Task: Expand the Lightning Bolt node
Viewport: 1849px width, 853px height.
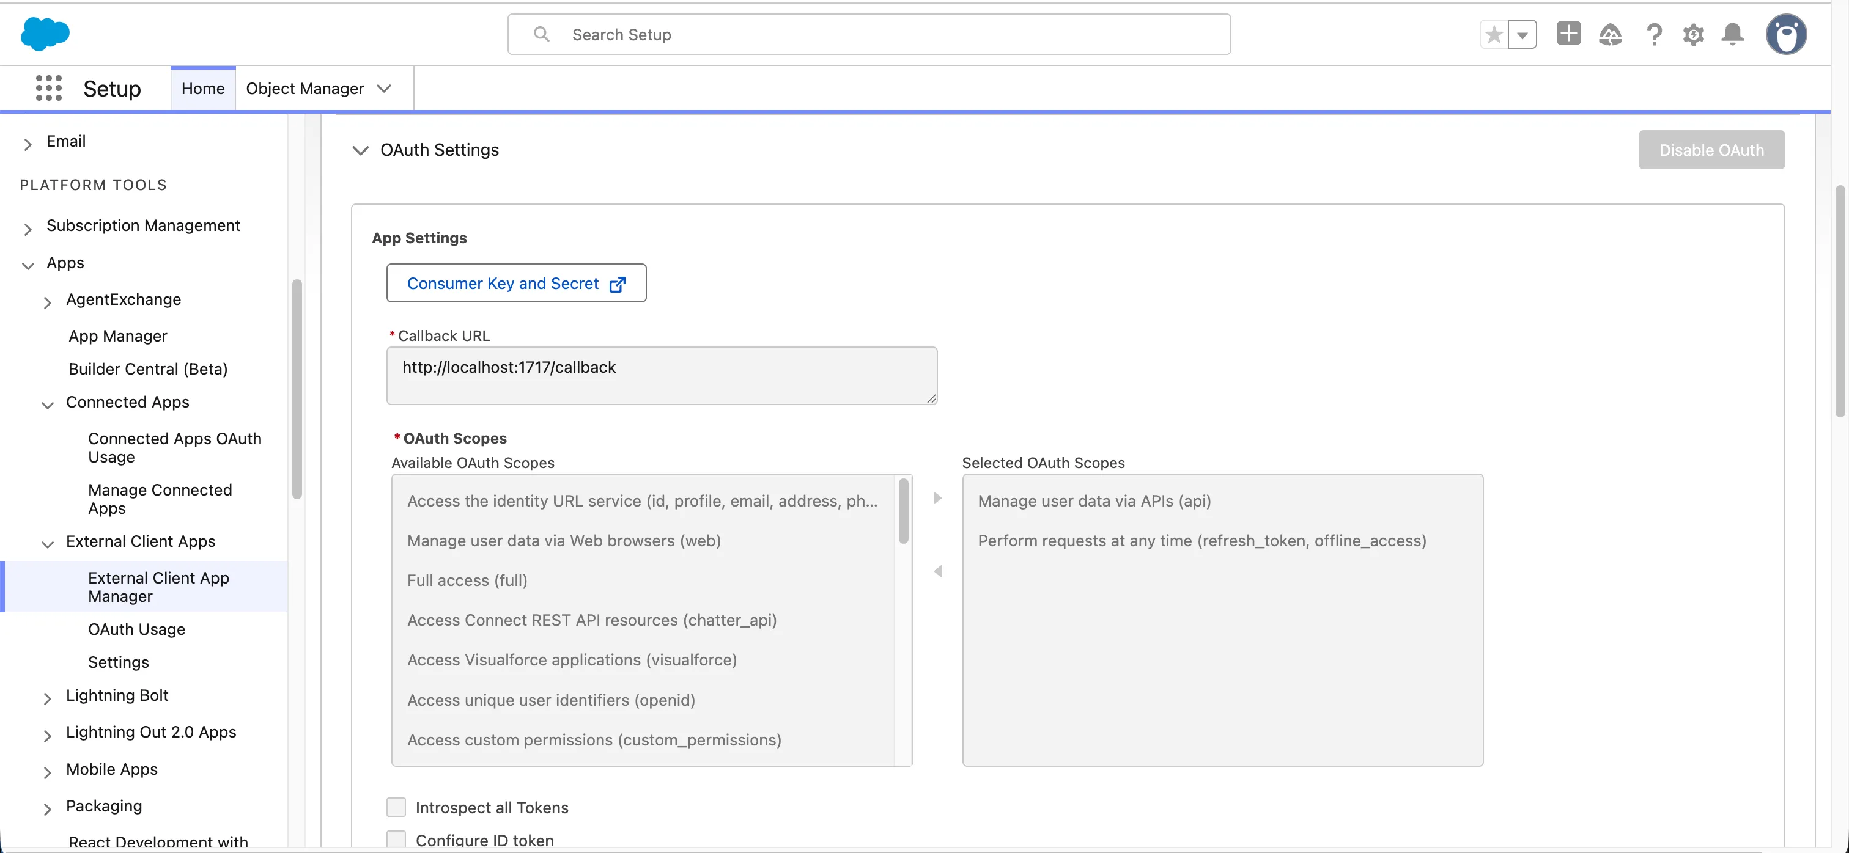Action: point(47,698)
